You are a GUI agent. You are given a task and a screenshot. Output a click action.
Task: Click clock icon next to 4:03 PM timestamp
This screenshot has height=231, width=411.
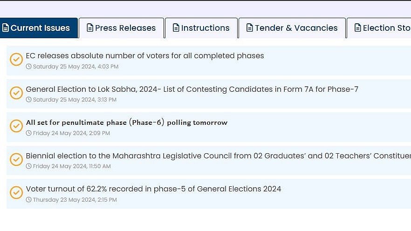coord(29,67)
